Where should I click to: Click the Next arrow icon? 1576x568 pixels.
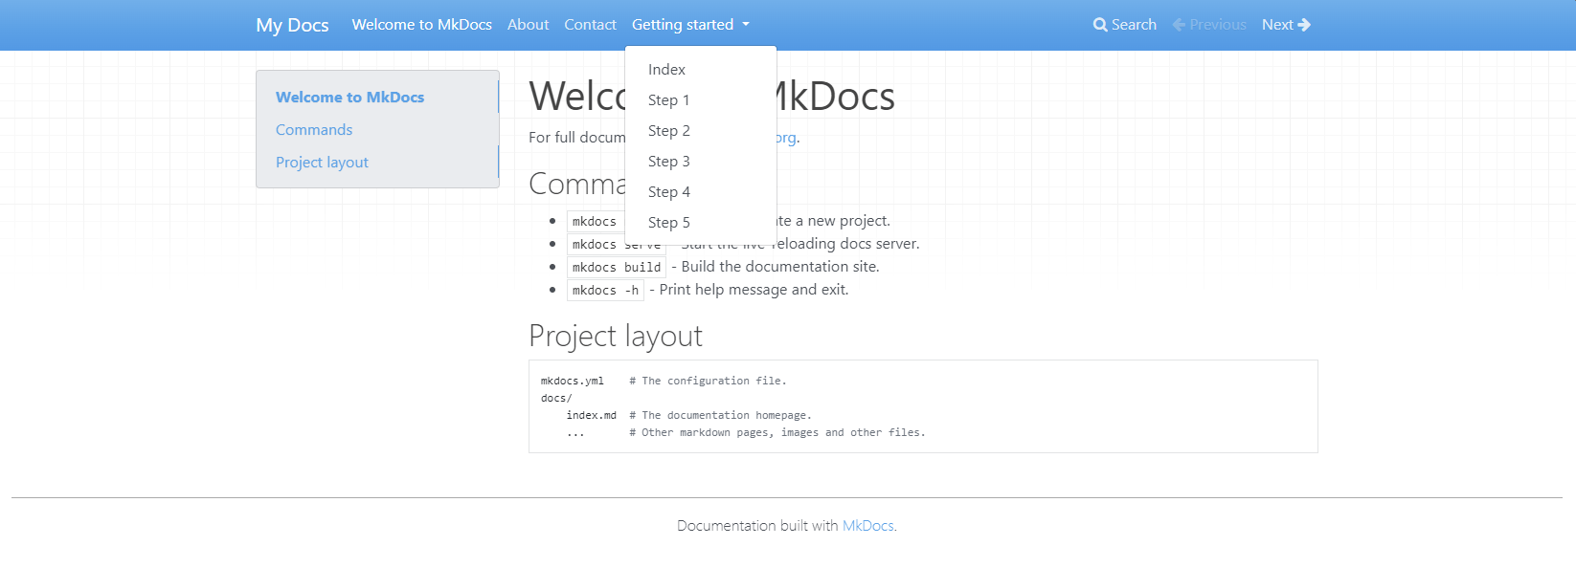1304,25
